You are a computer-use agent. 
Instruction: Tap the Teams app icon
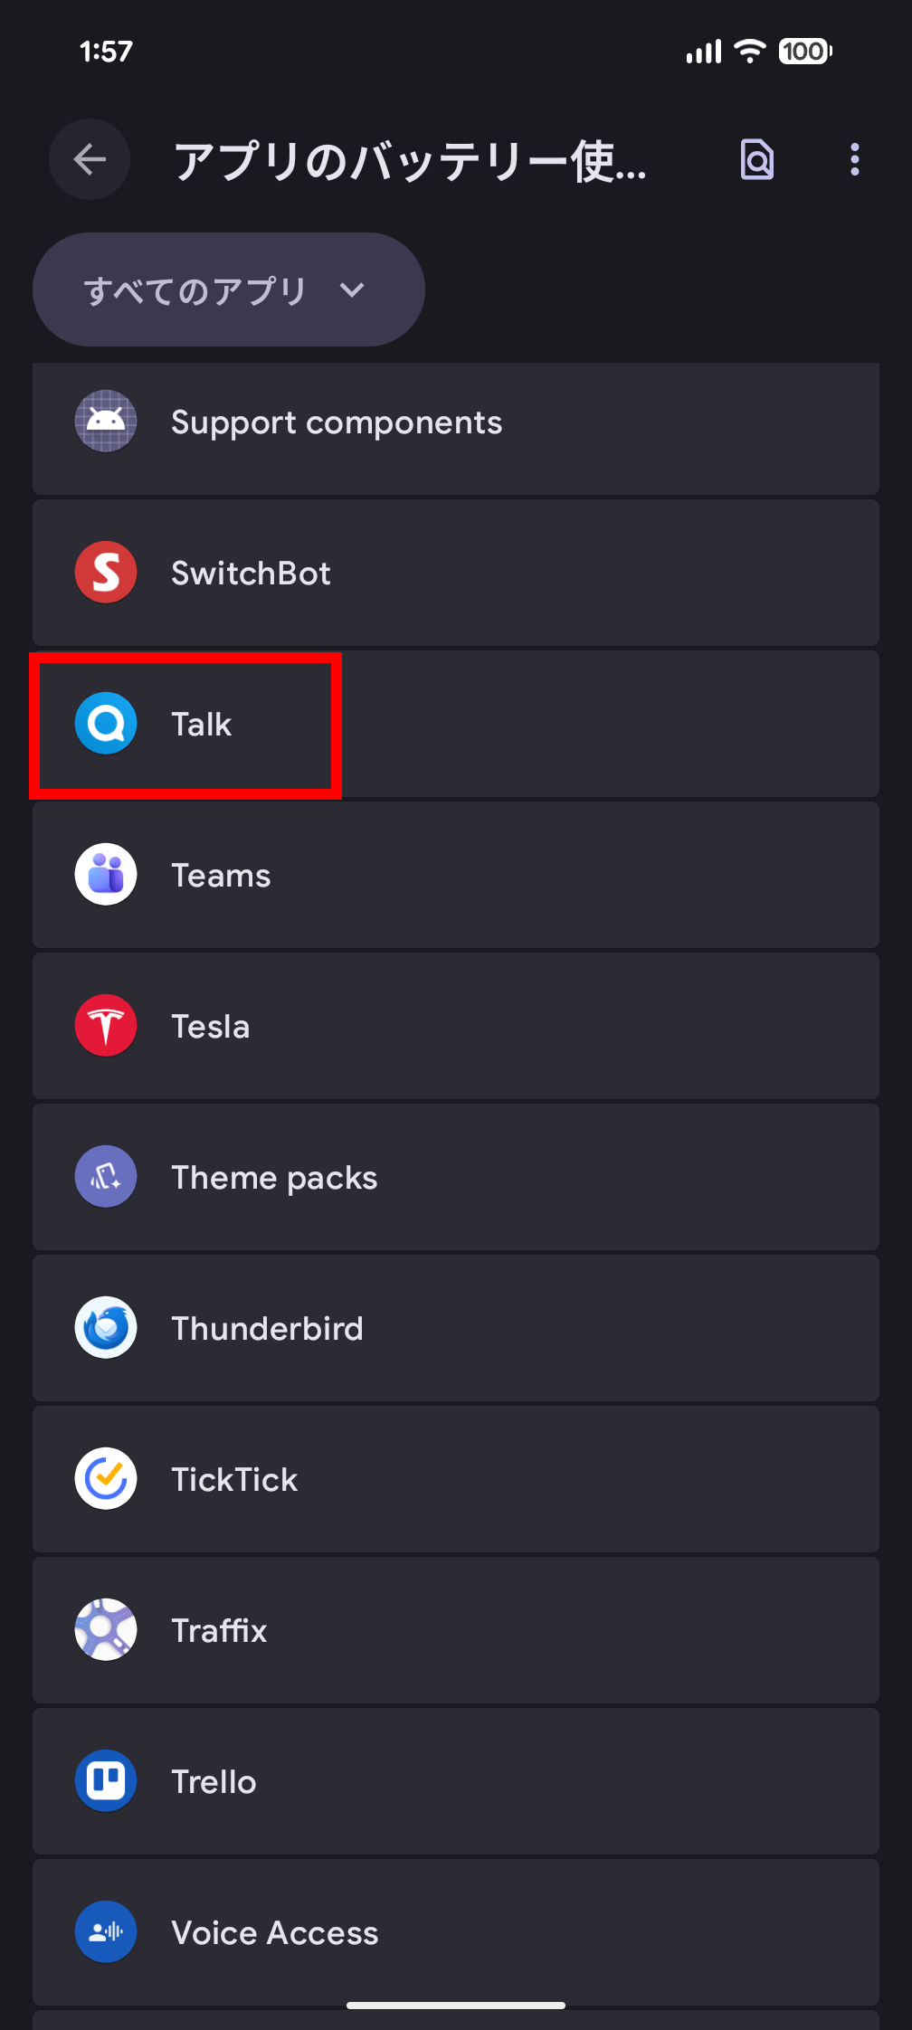pyautogui.click(x=106, y=875)
